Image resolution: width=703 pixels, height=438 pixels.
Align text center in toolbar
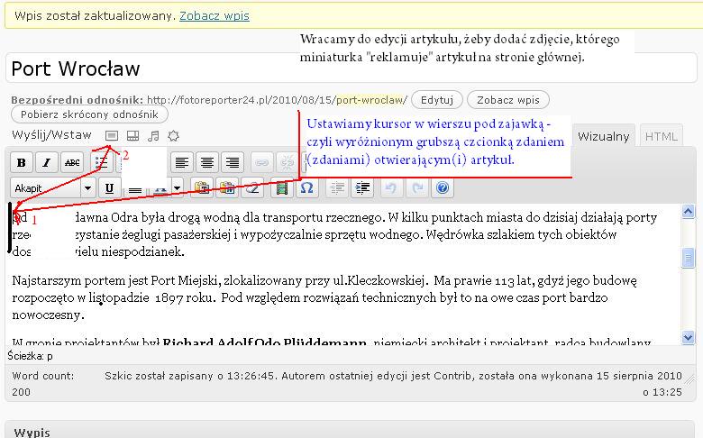207,162
